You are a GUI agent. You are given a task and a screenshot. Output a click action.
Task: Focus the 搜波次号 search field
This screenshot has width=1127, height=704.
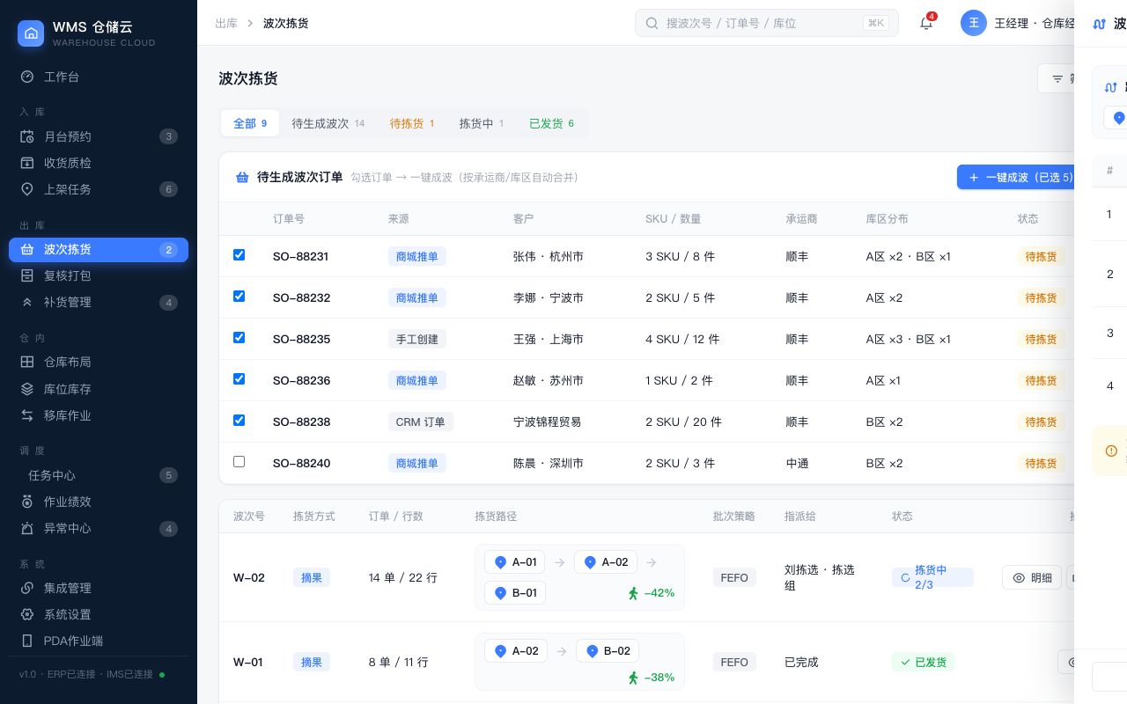pos(767,23)
